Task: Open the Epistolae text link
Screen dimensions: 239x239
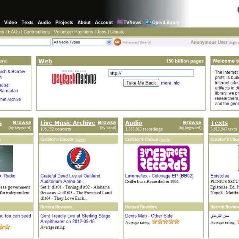Action: pos(220,176)
